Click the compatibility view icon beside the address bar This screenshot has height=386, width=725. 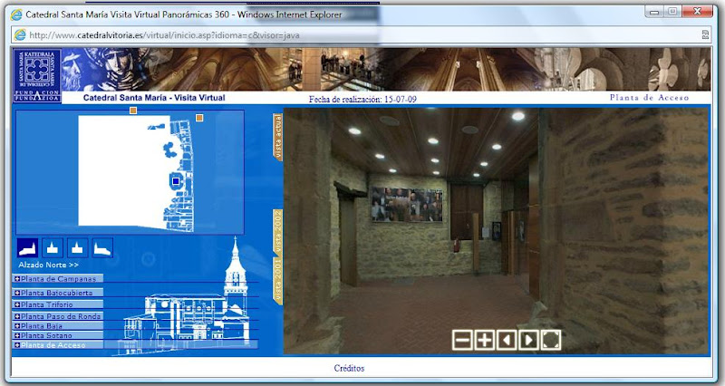(705, 34)
